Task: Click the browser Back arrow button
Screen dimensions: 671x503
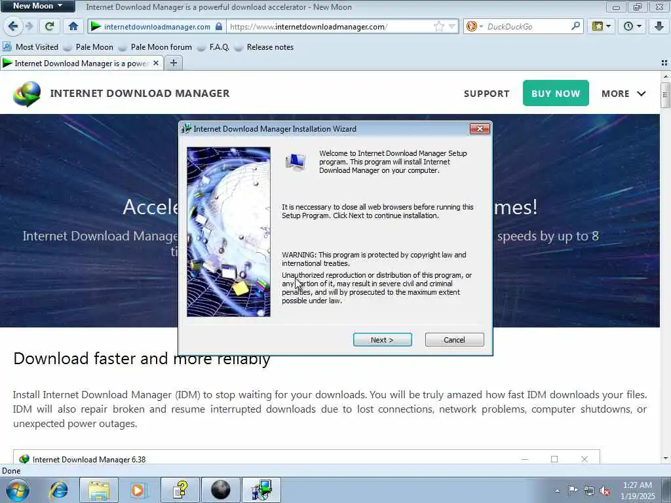Action: pos(13,26)
